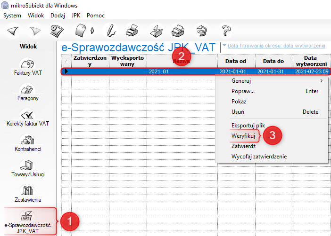This screenshot has height=236, width=331.
Task: Open the Towary/Usługi view
Action: 28,169
